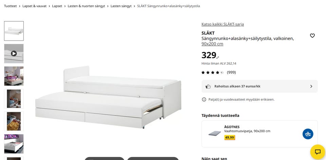View the purple bedroom scene thumbnail
This screenshot has width=326, height=160.
[14, 76]
